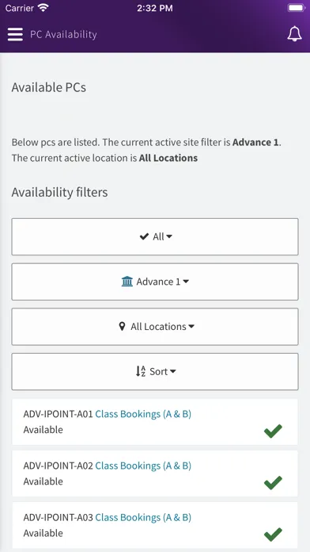The width and height of the screenshot is (310, 552).
Task: Tap the notifications bell icon
Action: (294, 34)
